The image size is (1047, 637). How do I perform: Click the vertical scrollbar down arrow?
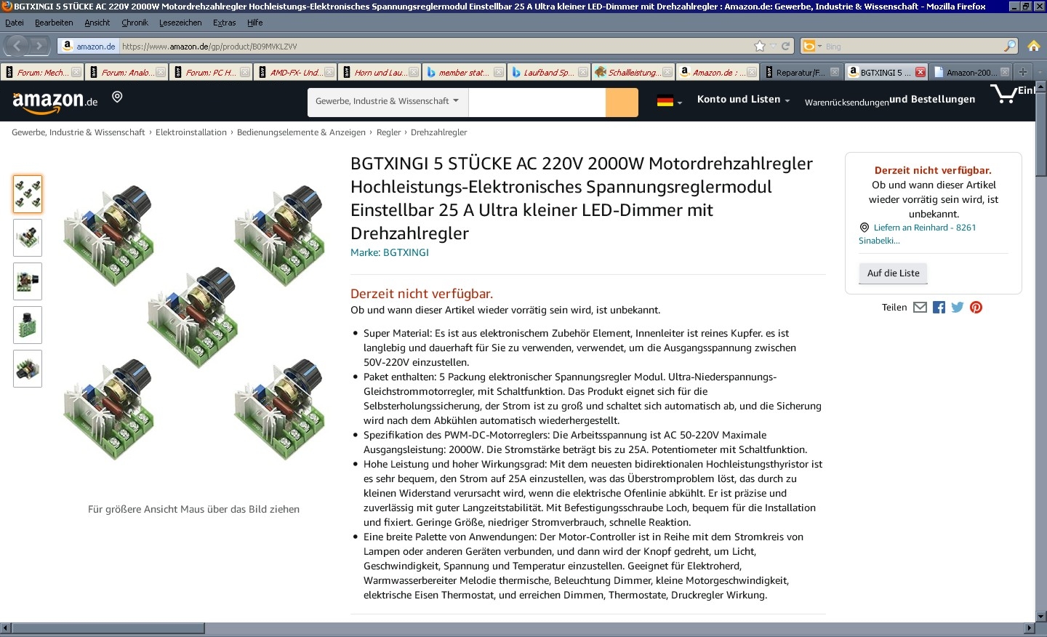(x=1041, y=617)
